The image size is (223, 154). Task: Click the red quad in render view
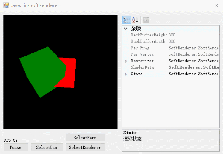70,74
